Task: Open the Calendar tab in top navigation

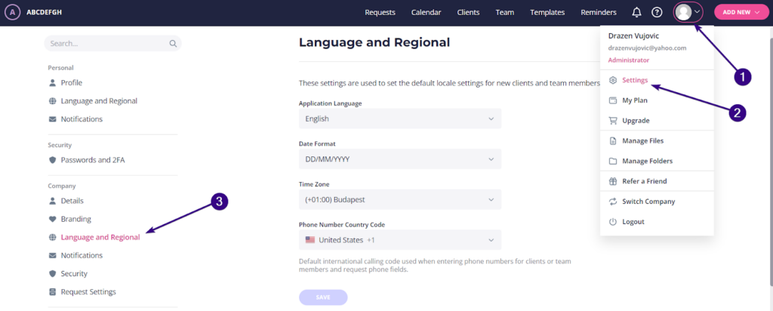Action: [426, 12]
